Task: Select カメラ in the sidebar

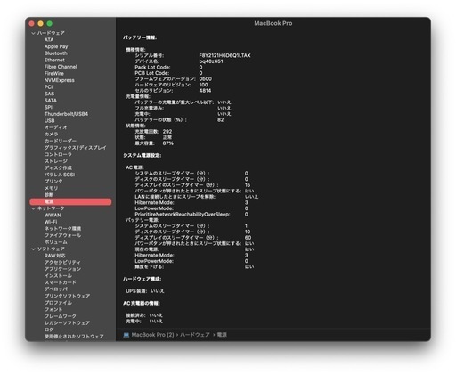Action: (x=51, y=135)
